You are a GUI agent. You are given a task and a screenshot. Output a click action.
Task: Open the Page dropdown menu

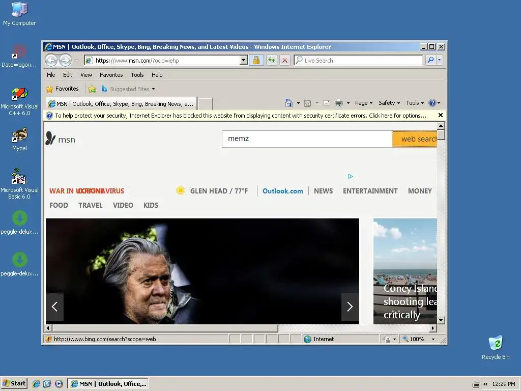[363, 103]
